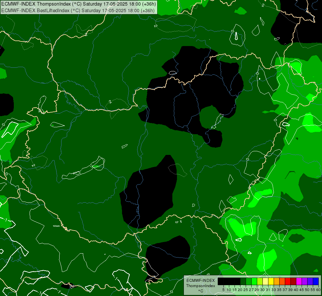Click the legend °C unit label
The image size is (322, 296).
201,291
